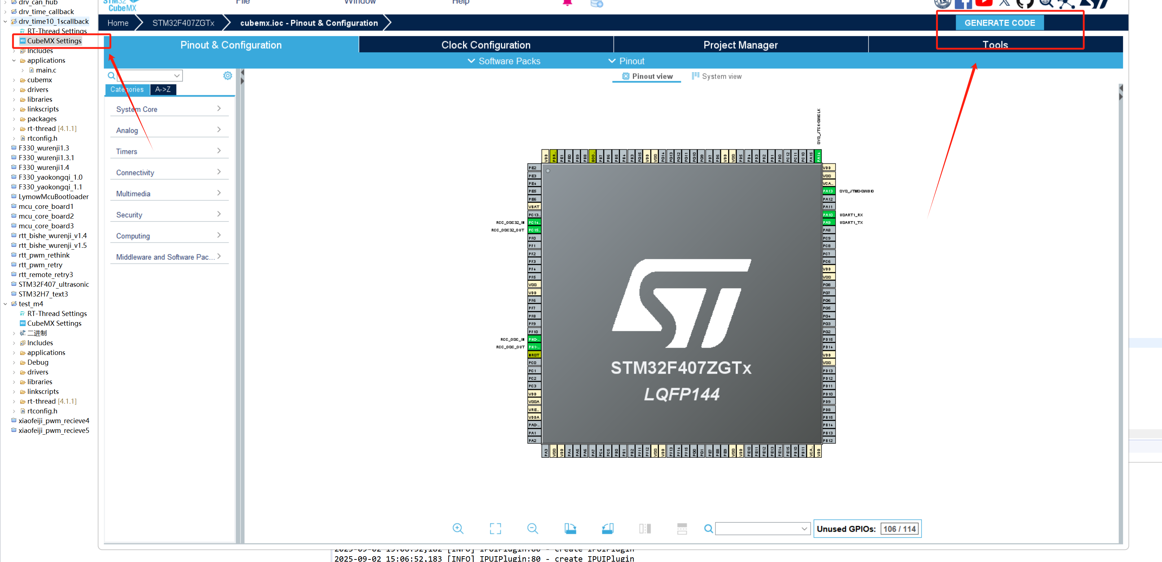
Task: Select Pinout & Configuration tab
Action: 231,45
